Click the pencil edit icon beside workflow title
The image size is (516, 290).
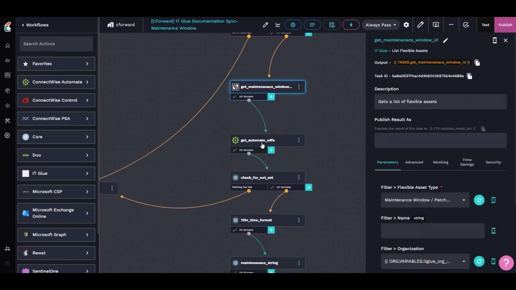(265, 25)
